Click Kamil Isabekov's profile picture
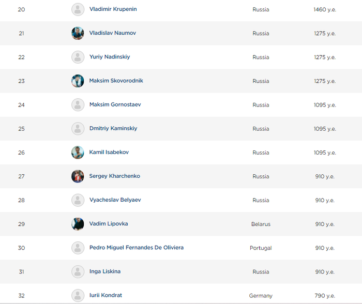Screen dimensions: 362x304 pos(78,153)
